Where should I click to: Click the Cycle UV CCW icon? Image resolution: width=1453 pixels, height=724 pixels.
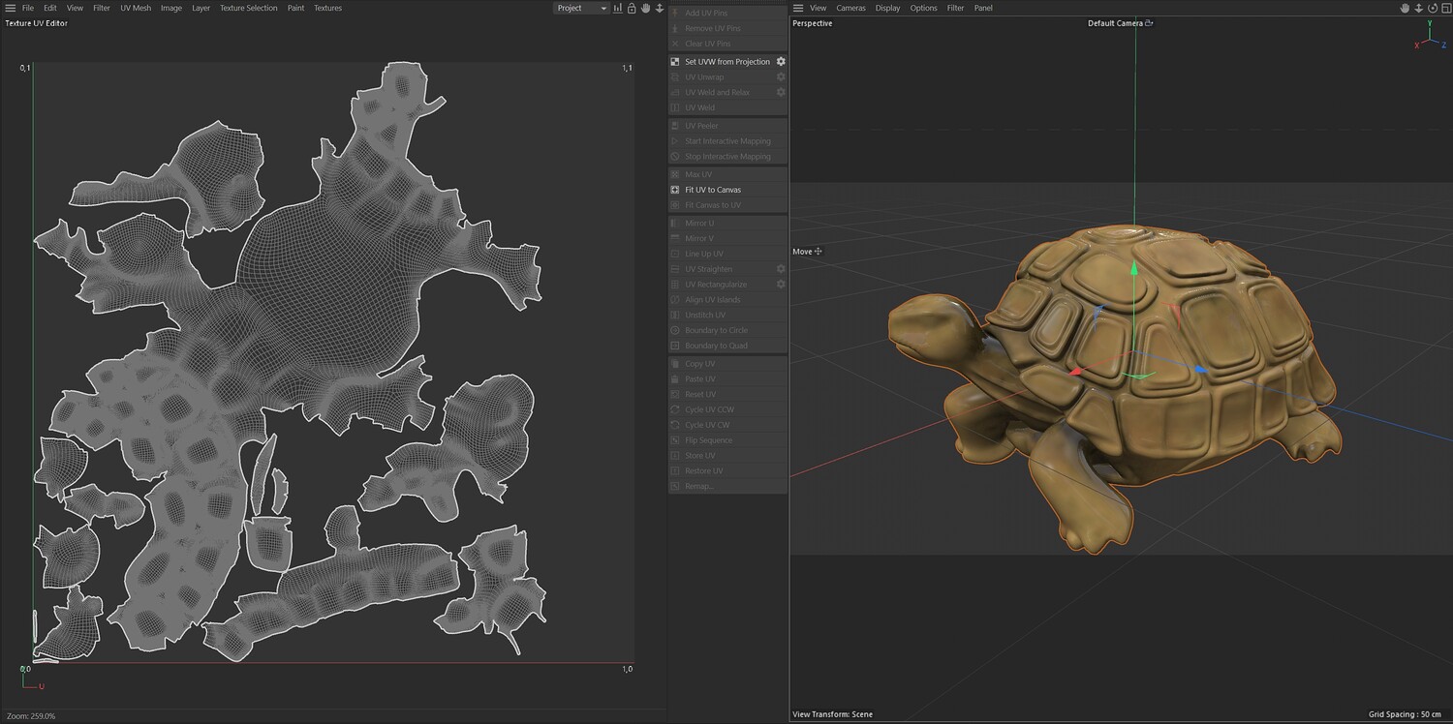(x=675, y=409)
